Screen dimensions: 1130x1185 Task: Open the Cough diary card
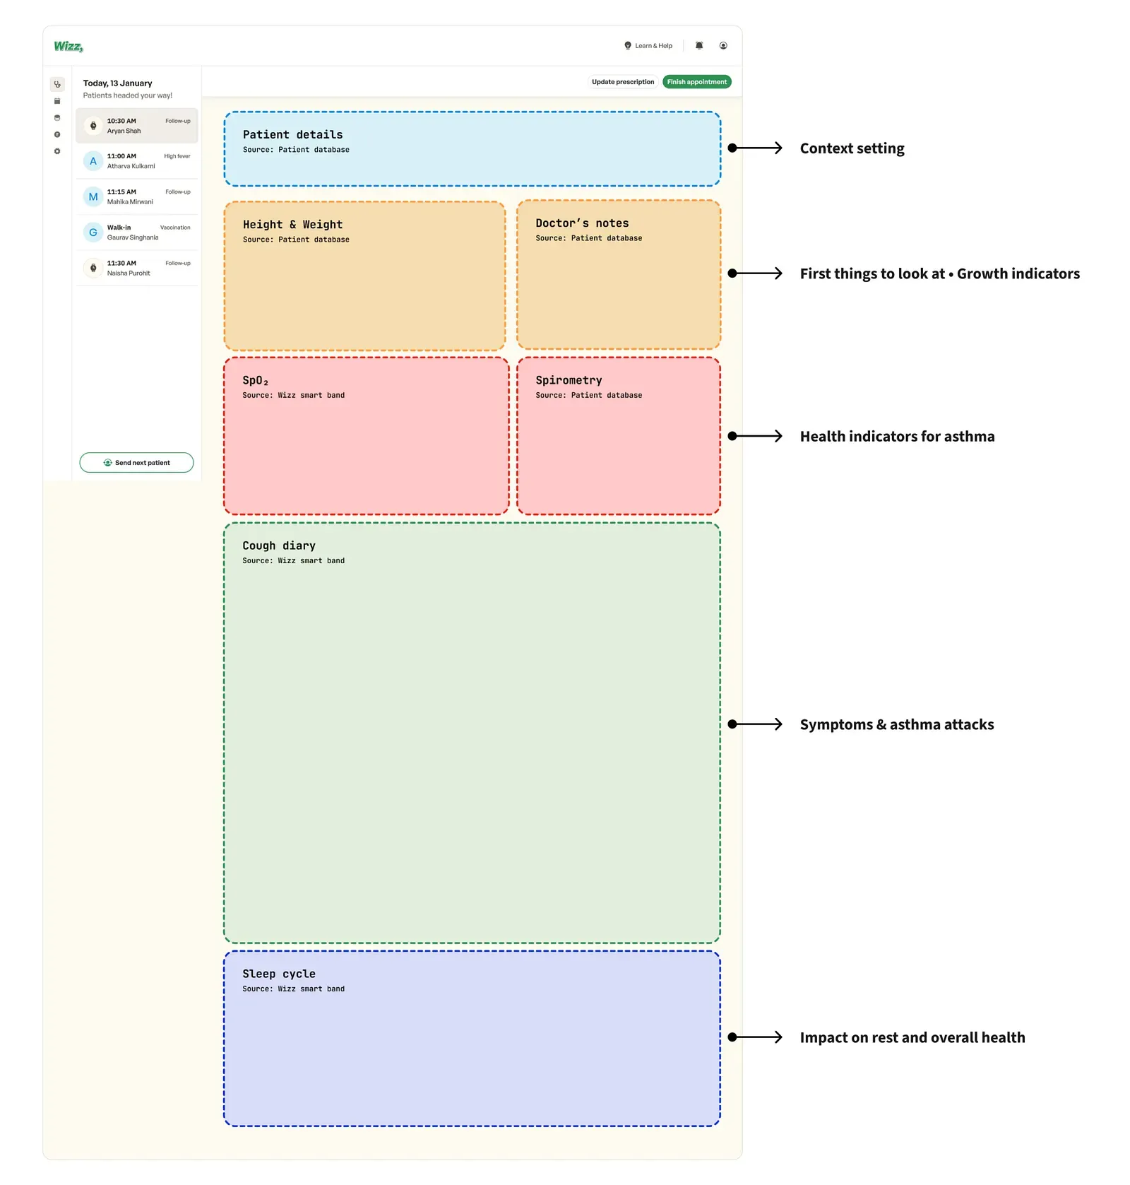pos(472,733)
